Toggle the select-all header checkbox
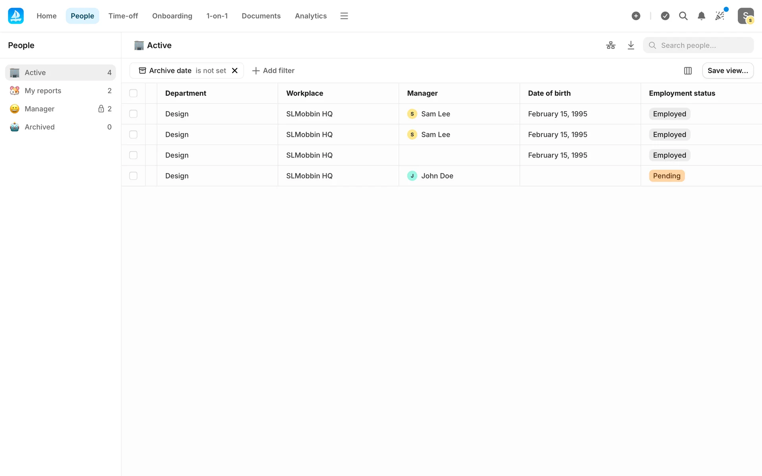762x476 pixels. point(133,93)
